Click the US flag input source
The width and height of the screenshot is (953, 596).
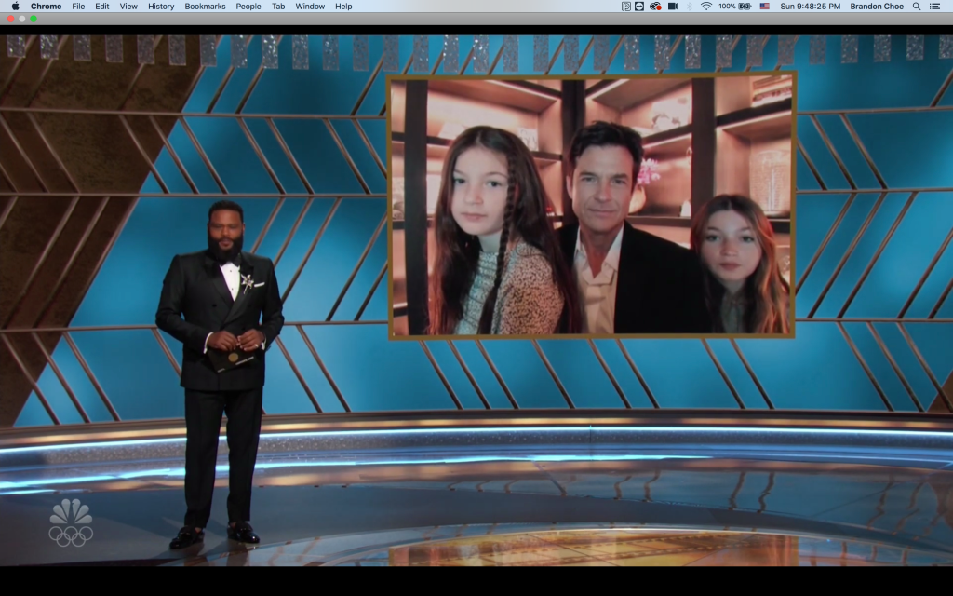point(765,7)
